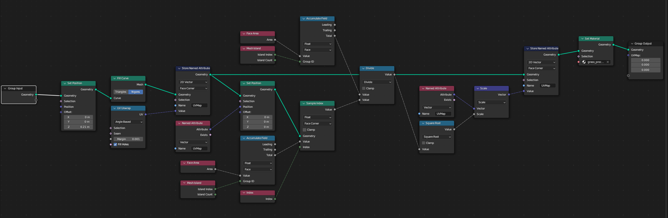
Task: Click the UV output socket of UV Unwrap
Action: [145, 114]
